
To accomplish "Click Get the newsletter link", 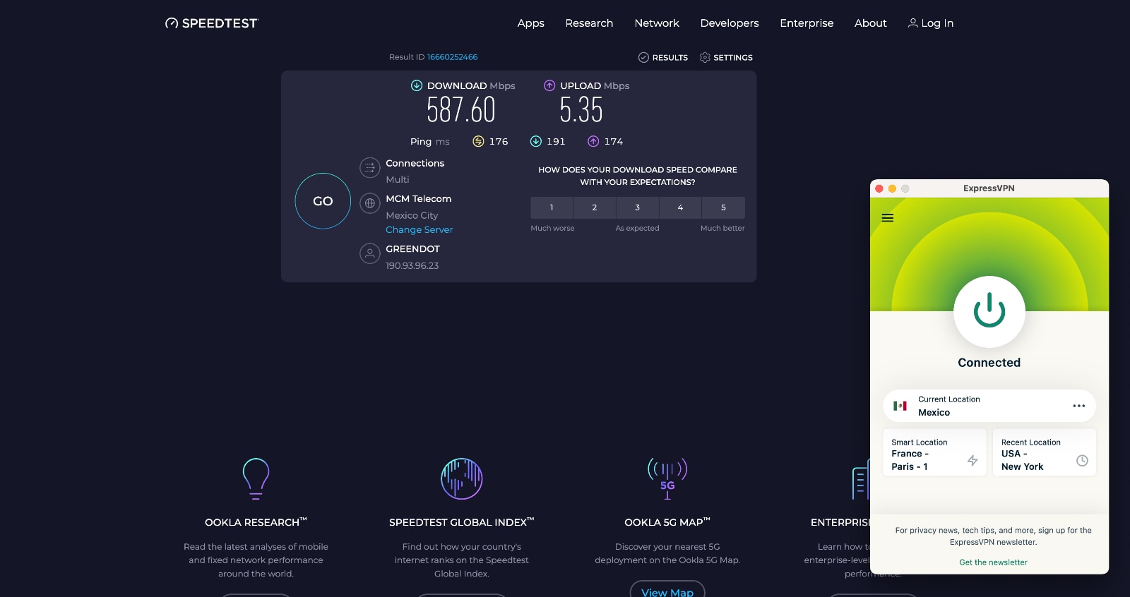I will pyautogui.click(x=993, y=562).
